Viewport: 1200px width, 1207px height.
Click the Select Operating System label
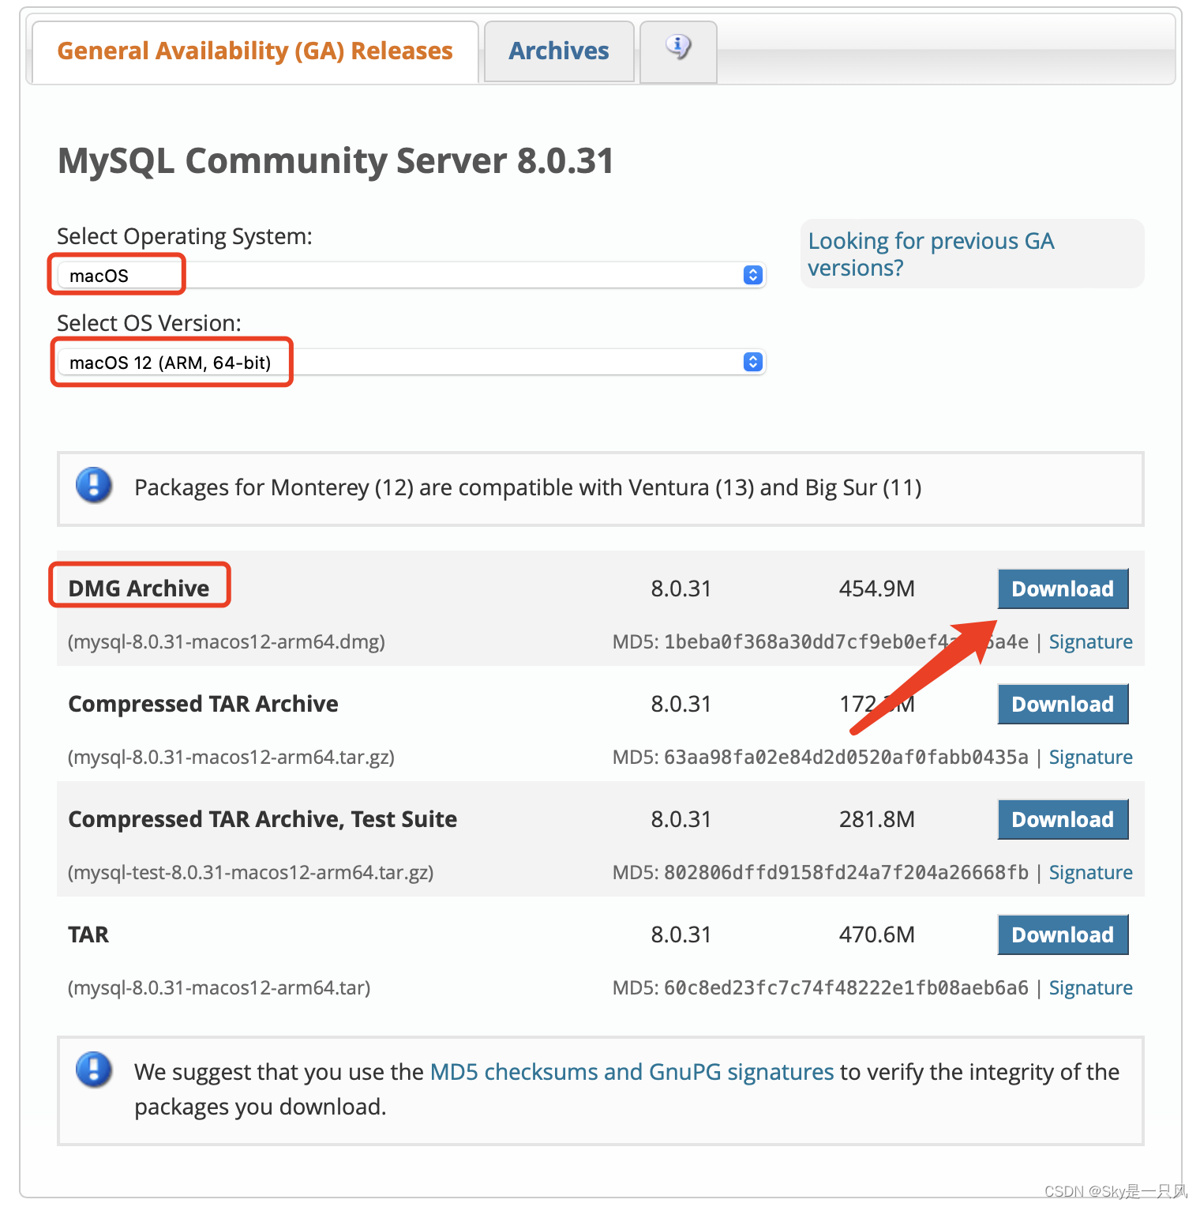click(x=185, y=236)
